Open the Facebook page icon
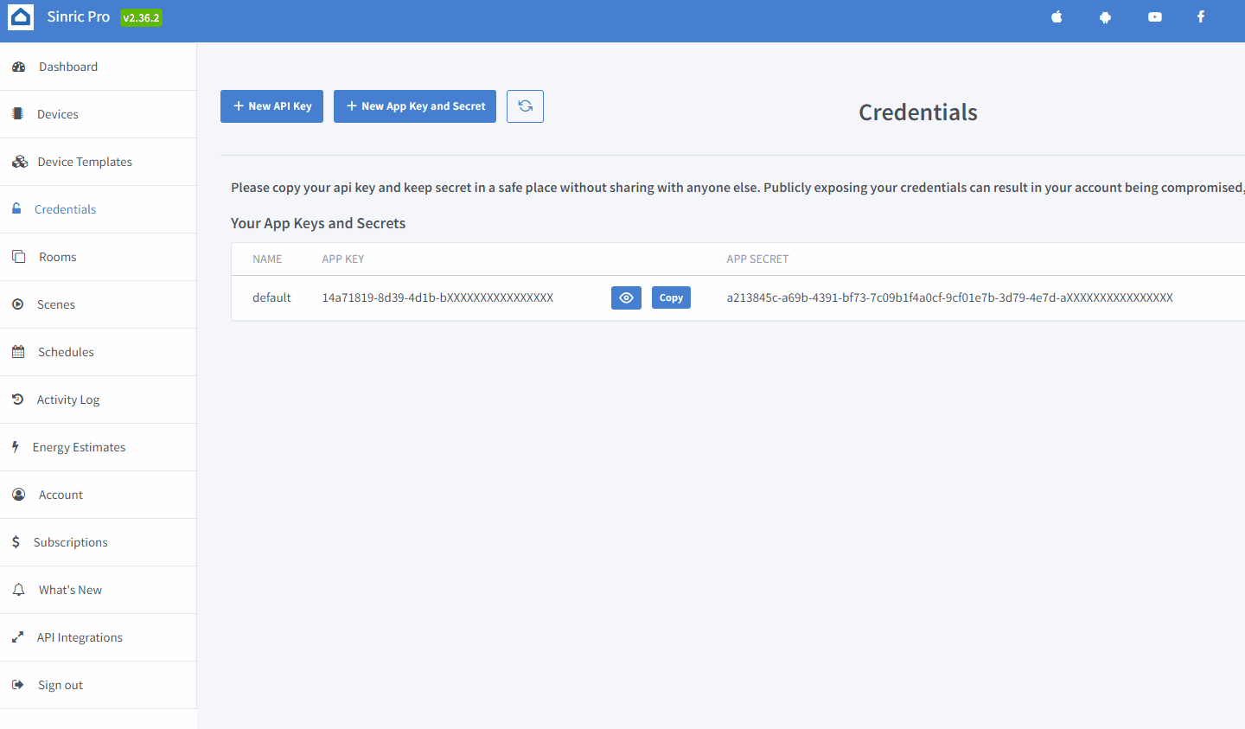Image resolution: width=1245 pixels, height=729 pixels. pos(1201,17)
